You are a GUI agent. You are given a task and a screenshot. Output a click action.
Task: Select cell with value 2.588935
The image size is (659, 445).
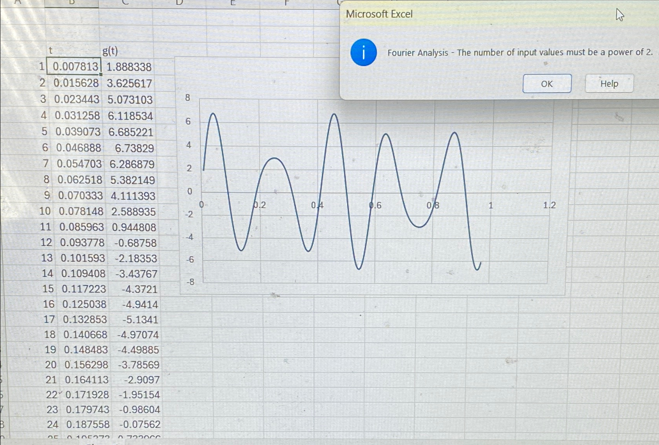coord(133,211)
